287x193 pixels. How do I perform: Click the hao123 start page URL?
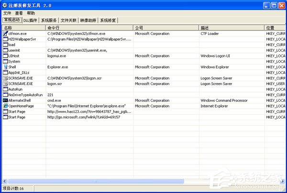click(x=89, y=112)
